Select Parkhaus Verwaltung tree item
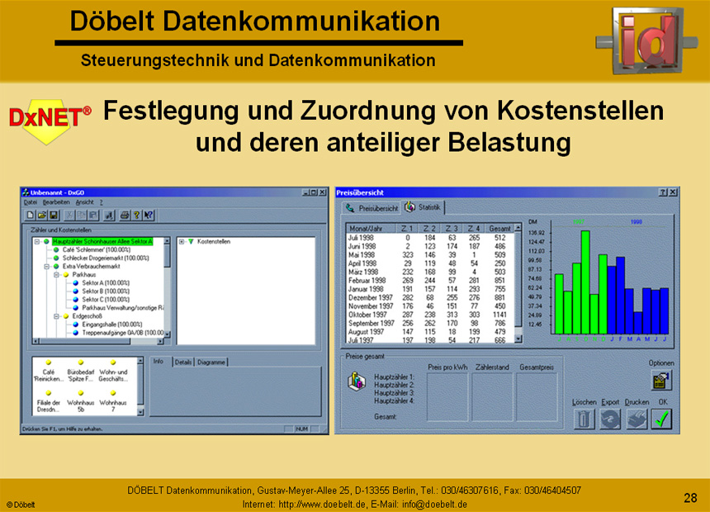This screenshot has width=710, height=512. (123, 308)
